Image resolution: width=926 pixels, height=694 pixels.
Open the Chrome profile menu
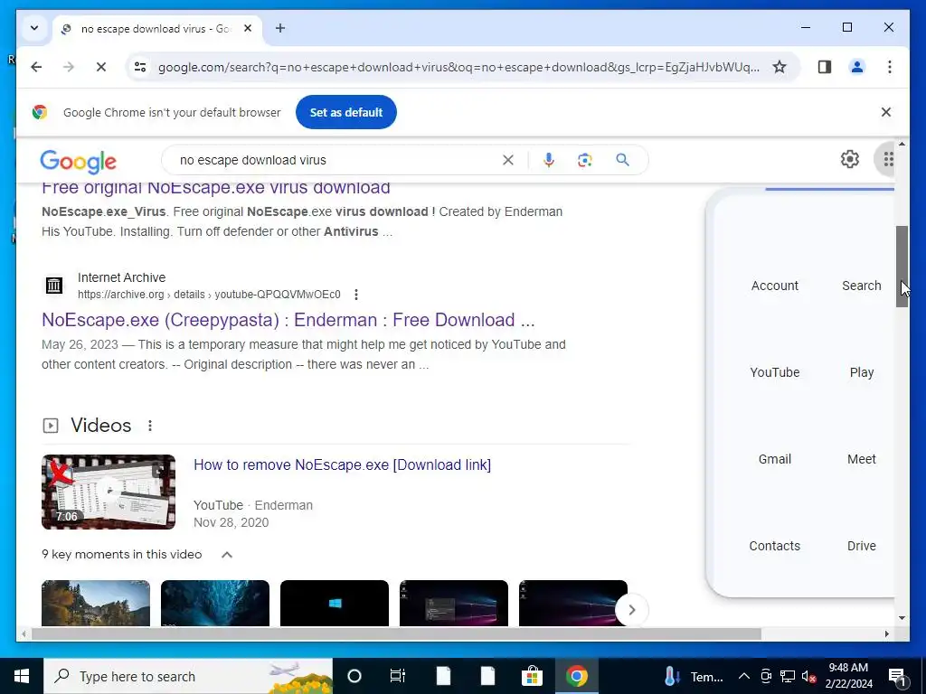pos(857,67)
